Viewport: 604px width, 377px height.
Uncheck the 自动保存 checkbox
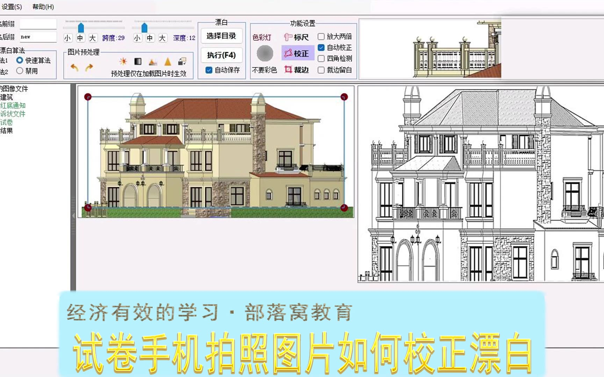pyautogui.click(x=209, y=70)
